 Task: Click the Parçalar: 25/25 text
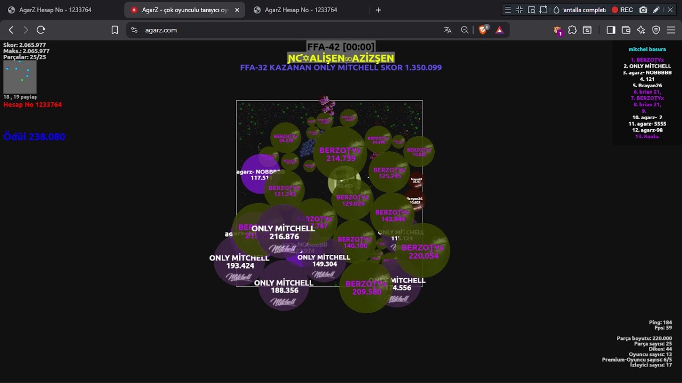click(x=25, y=57)
